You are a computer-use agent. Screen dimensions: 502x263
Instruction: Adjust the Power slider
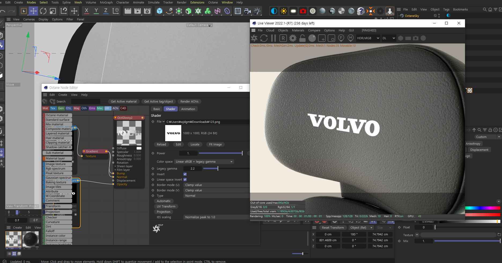[220, 153]
